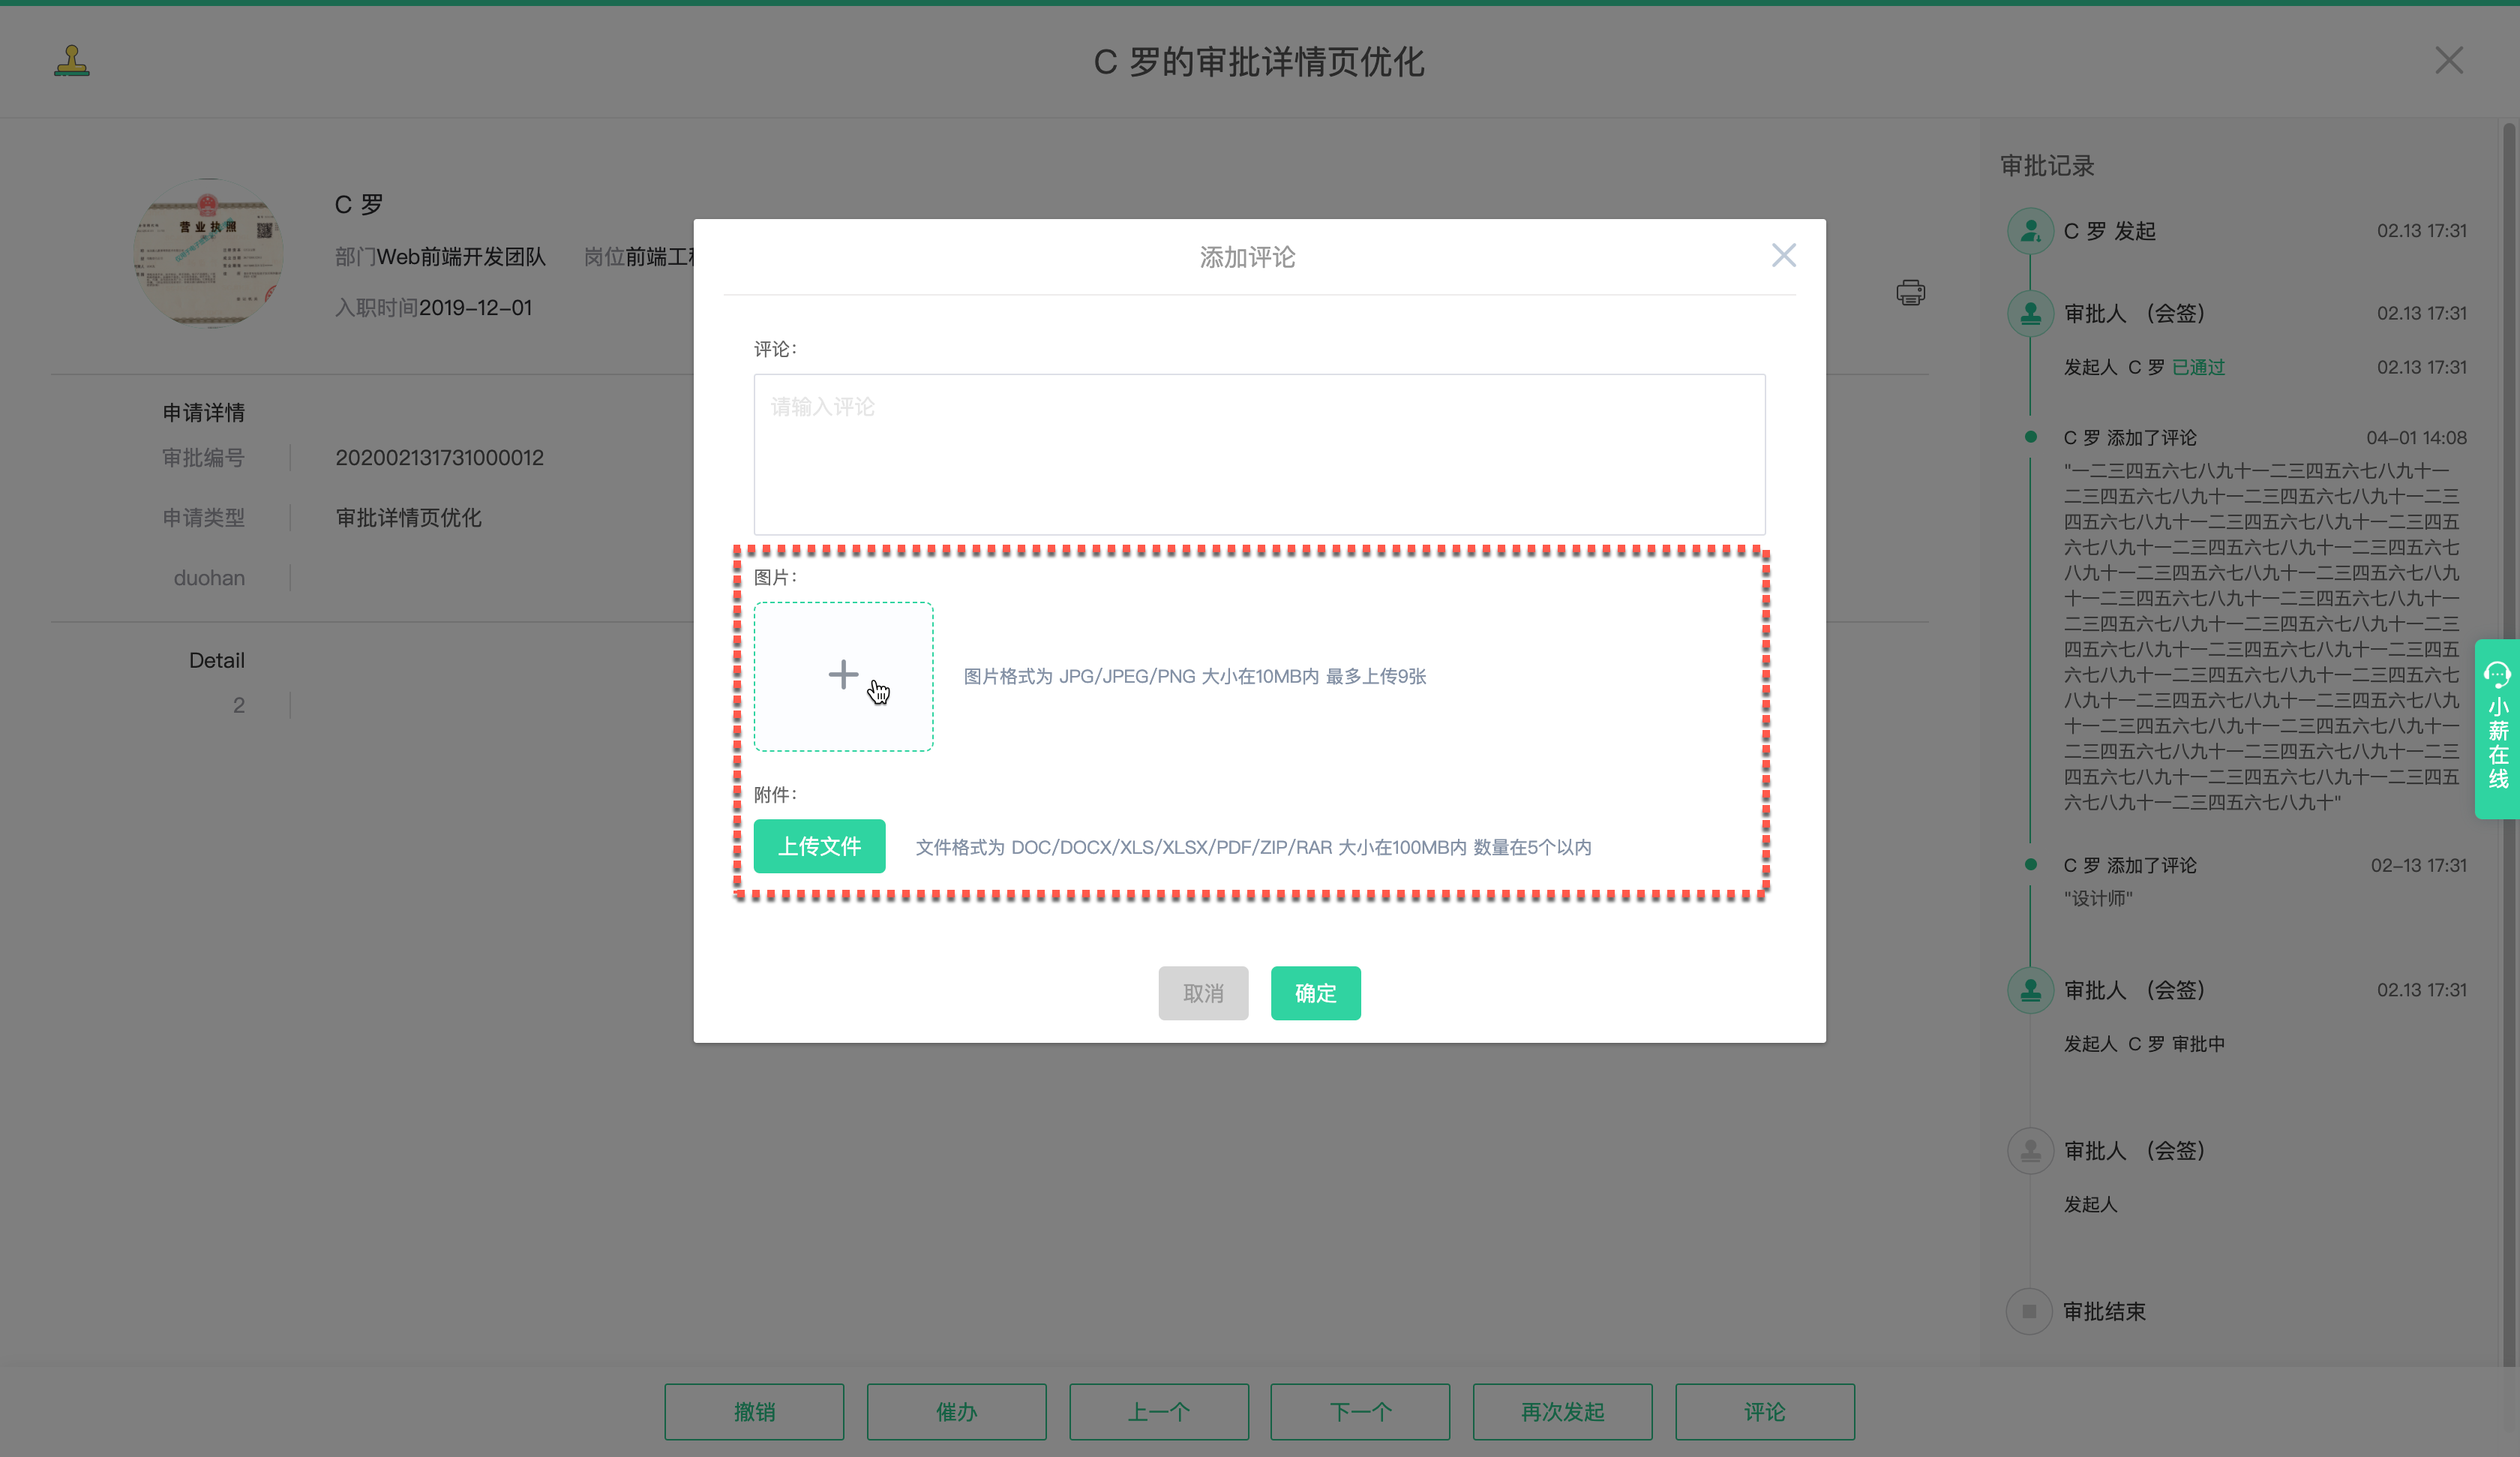The width and height of the screenshot is (2520, 1457).
Task: Go to previous approval with 上一个
Action: click(x=1159, y=1411)
